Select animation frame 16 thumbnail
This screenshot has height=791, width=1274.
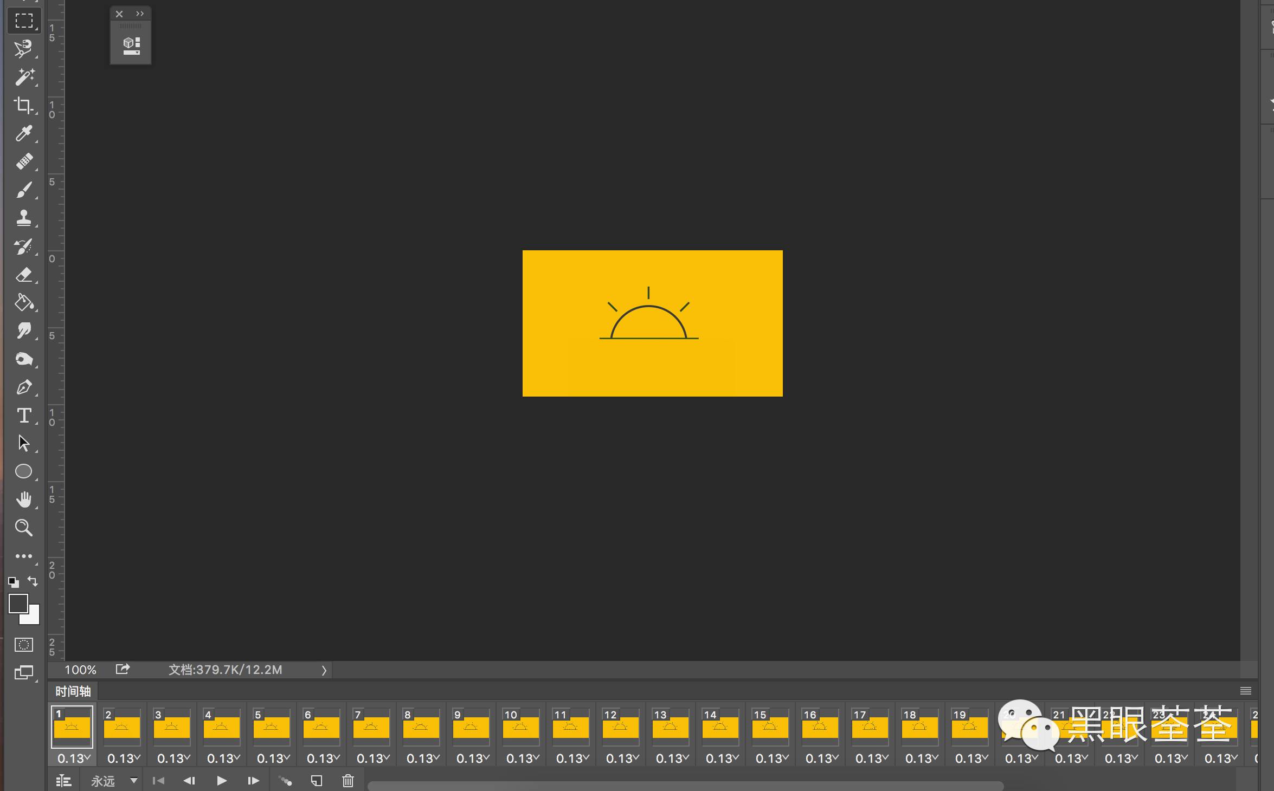[820, 727]
